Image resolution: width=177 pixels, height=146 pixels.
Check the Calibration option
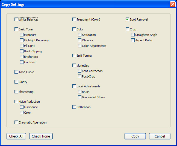pos(74,107)
